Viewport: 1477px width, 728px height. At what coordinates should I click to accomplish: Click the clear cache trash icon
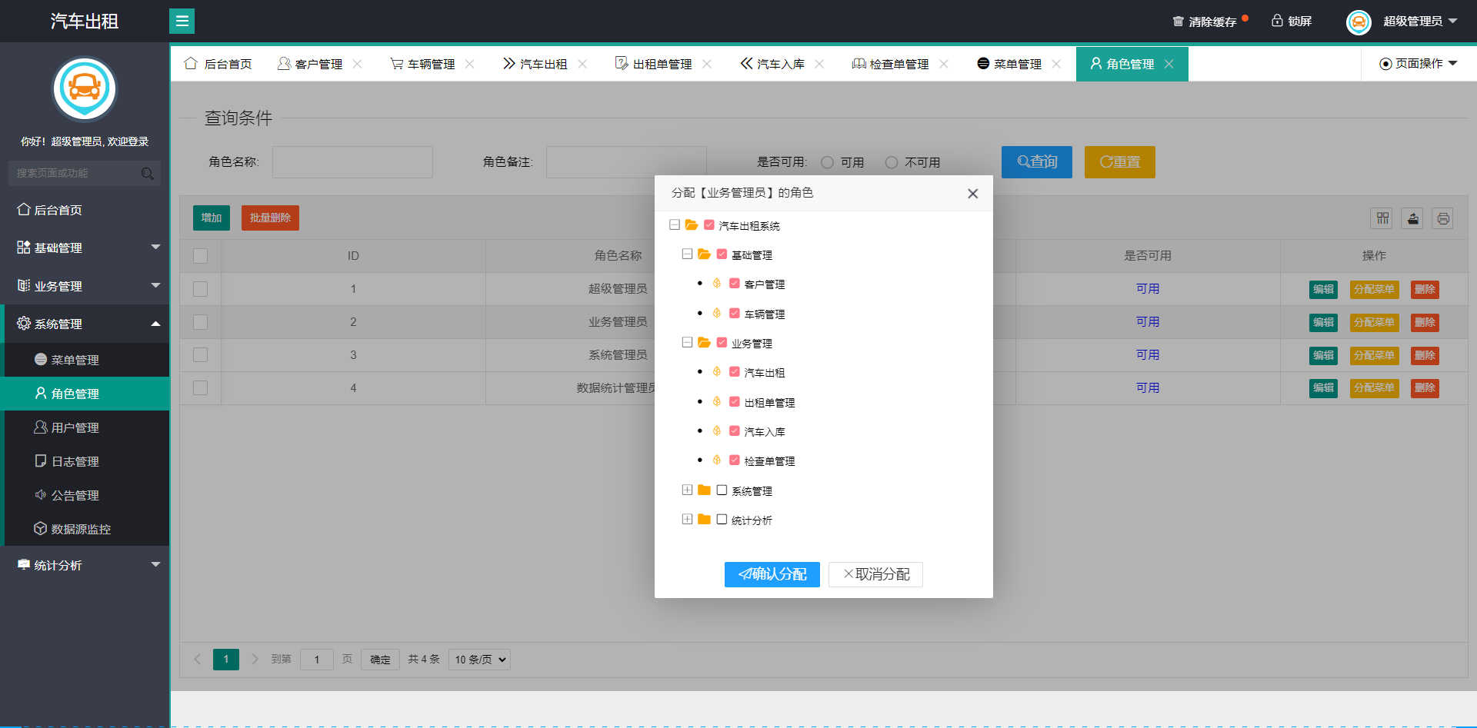(x=1178, y=22)
